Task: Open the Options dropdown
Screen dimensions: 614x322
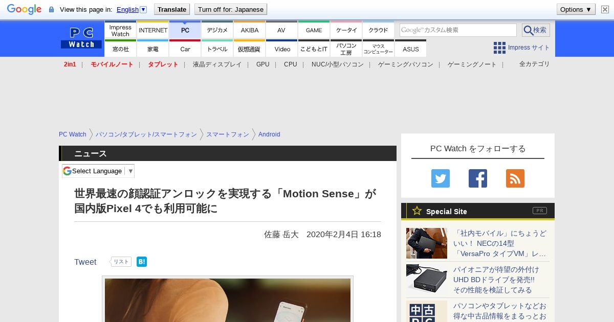Action: point(576,9)
